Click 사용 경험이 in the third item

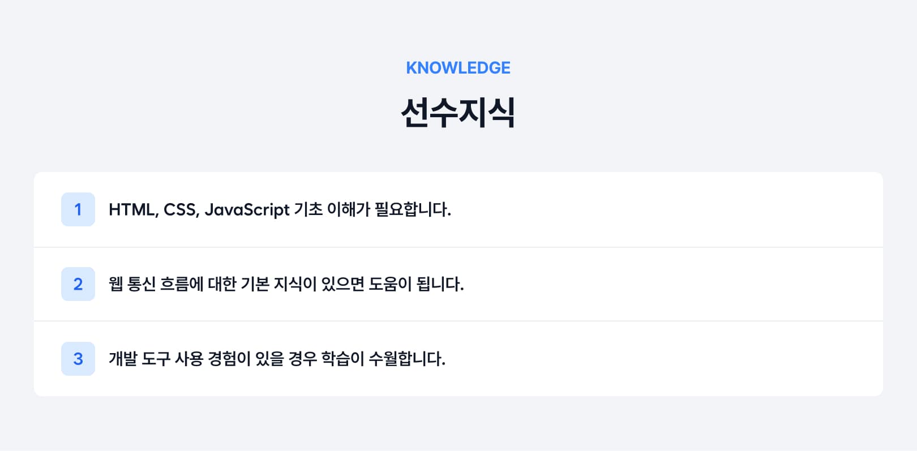coord(213,359)
